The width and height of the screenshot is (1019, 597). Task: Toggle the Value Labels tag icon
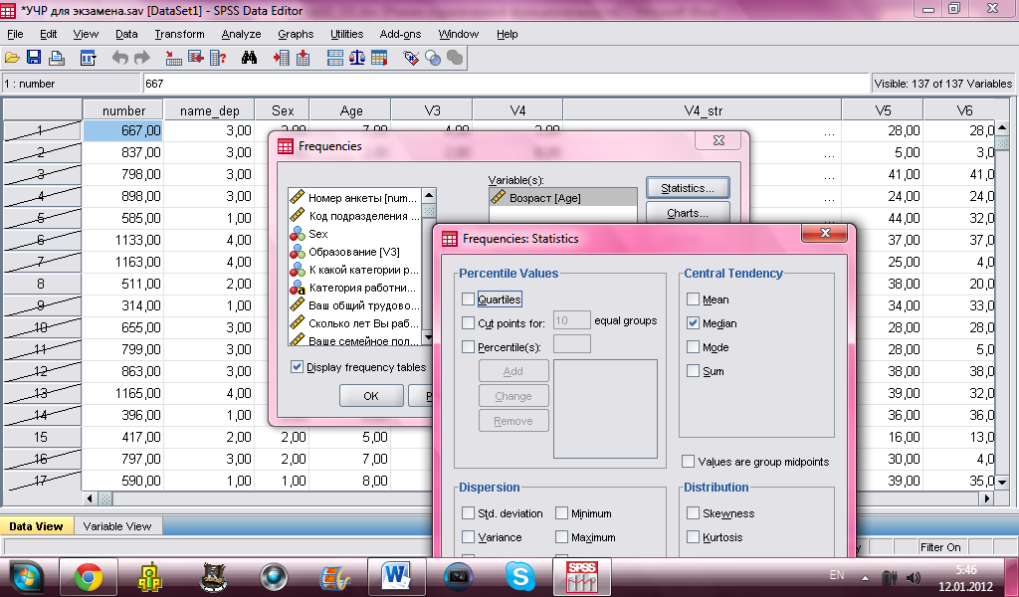click(411, 58)
